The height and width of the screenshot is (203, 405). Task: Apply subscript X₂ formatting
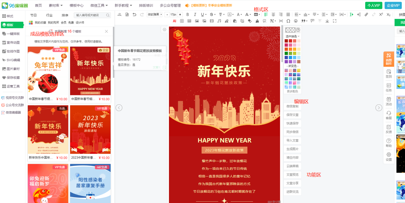(388, 15)
